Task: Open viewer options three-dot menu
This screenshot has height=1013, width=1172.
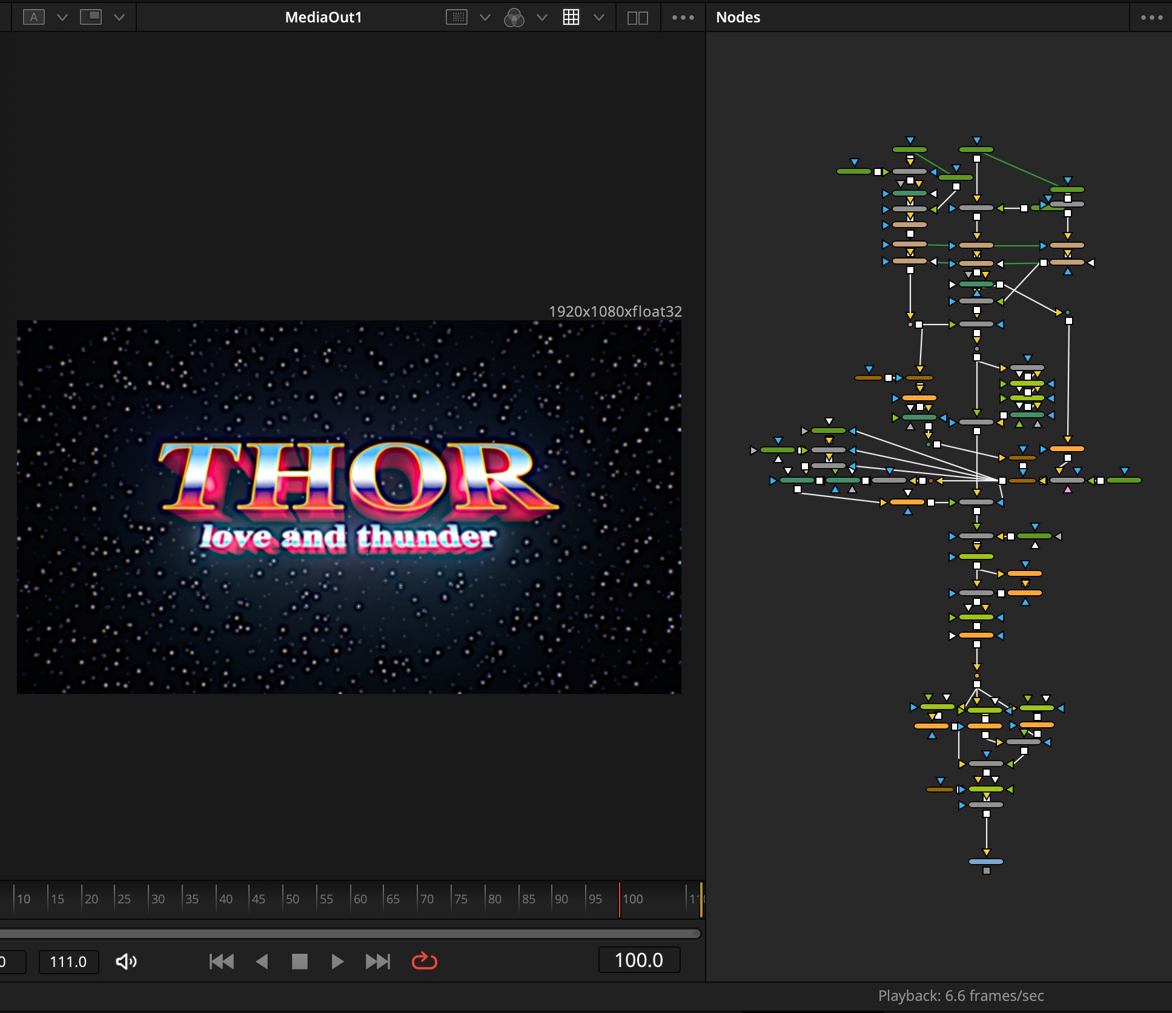Action: [x=683, y=18]
